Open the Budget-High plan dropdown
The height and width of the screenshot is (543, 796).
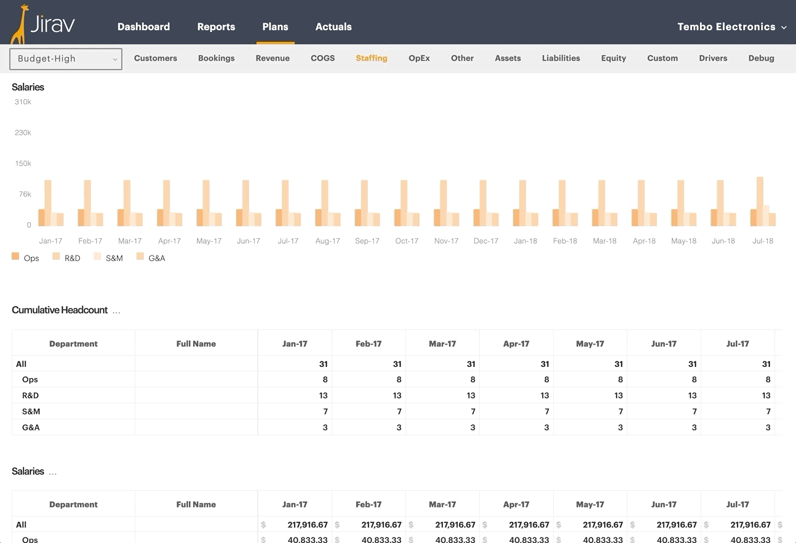(x=66, y=59)
